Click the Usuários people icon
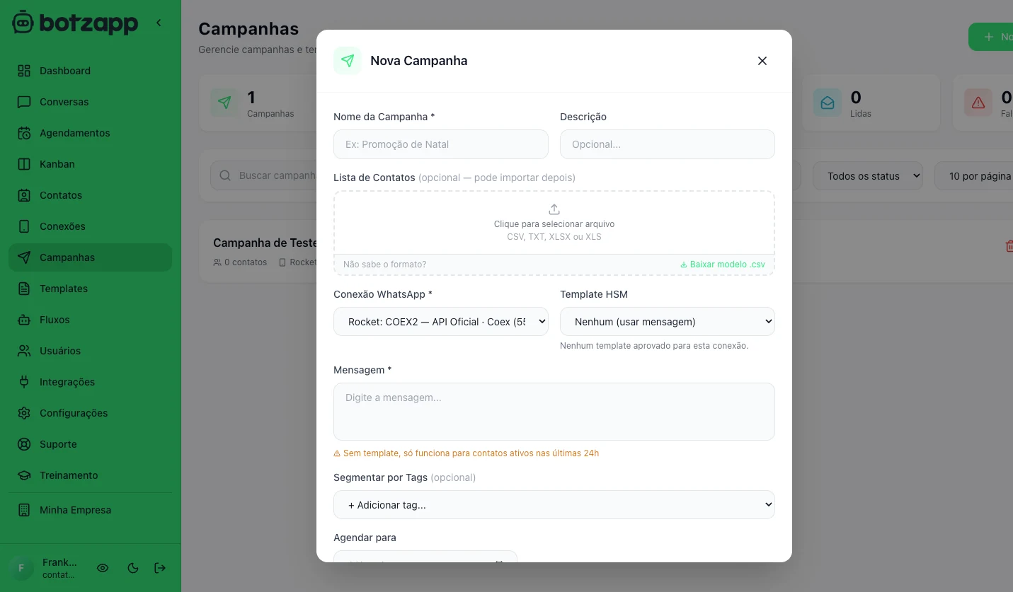This screenshot has width=1013, height=592. tap(24, 351)
